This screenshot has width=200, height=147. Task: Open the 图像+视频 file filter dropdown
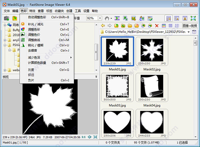point(190,26)
